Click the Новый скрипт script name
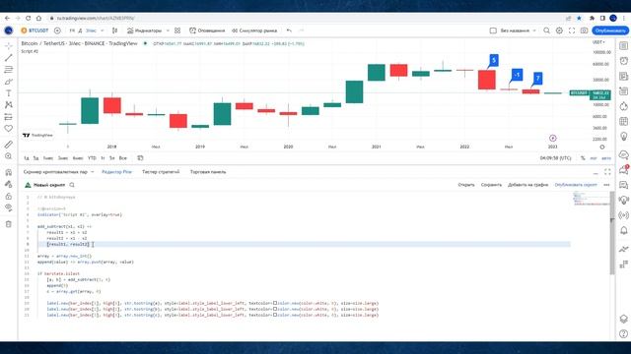 point(48,185)
